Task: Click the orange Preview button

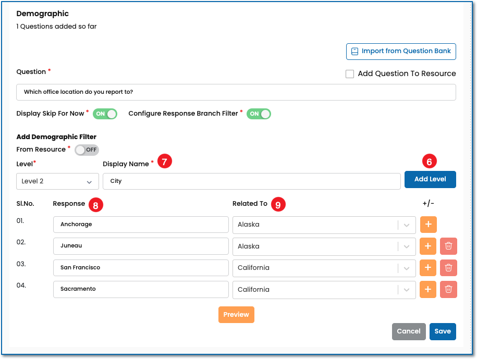Action: 236,315
